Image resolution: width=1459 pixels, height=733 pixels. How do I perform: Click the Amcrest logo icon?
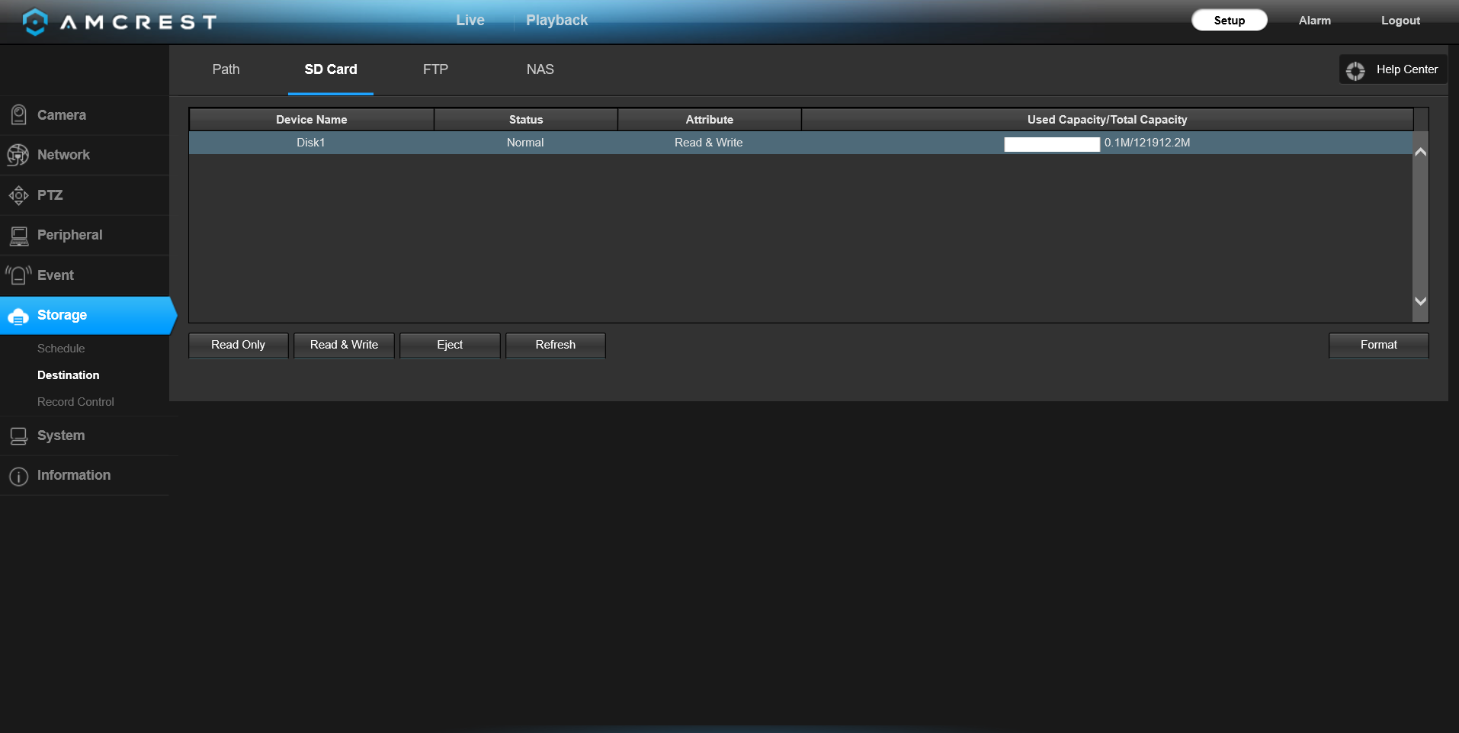[x=35, y=21]
